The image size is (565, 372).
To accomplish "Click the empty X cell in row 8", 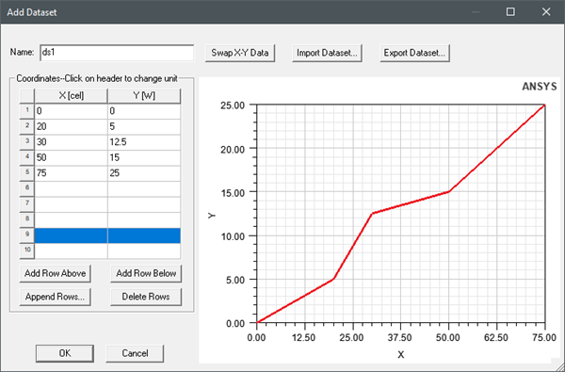I will tap(71, 219).
